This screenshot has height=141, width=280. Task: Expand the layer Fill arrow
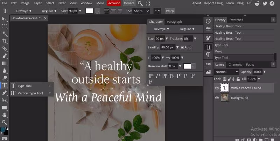pos(259,79)
